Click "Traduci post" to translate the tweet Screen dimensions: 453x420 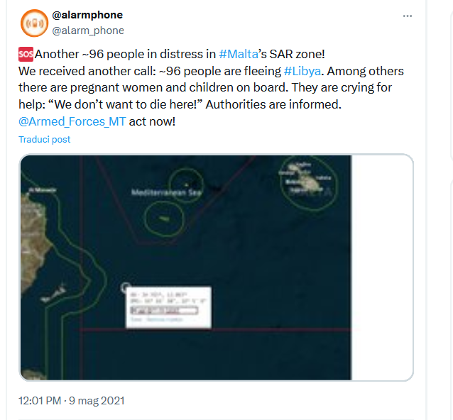point(45,140)
